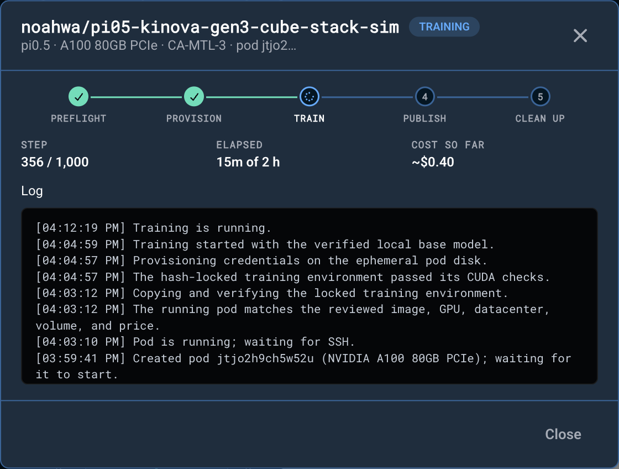Click the 'Training is running.' log line
This screenshot has width=619, height=469.
153,228
